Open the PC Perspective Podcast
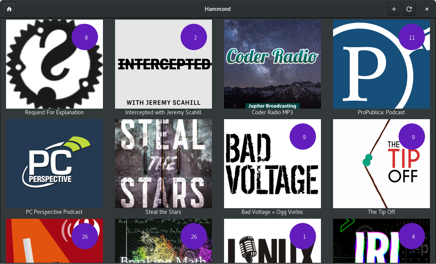436x264 pixels. (54, 164)
